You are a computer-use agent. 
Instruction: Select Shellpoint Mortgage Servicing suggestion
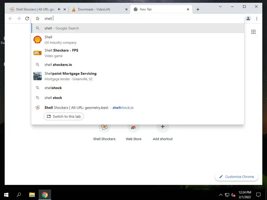[x=138, y=76]
